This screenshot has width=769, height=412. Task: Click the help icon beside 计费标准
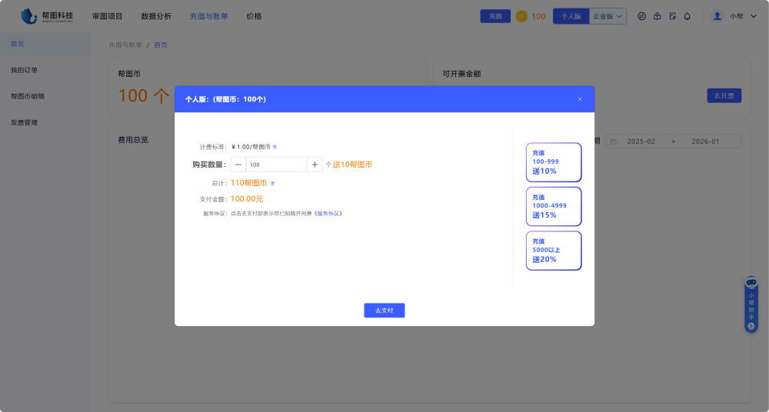click(x=275, y=147)
